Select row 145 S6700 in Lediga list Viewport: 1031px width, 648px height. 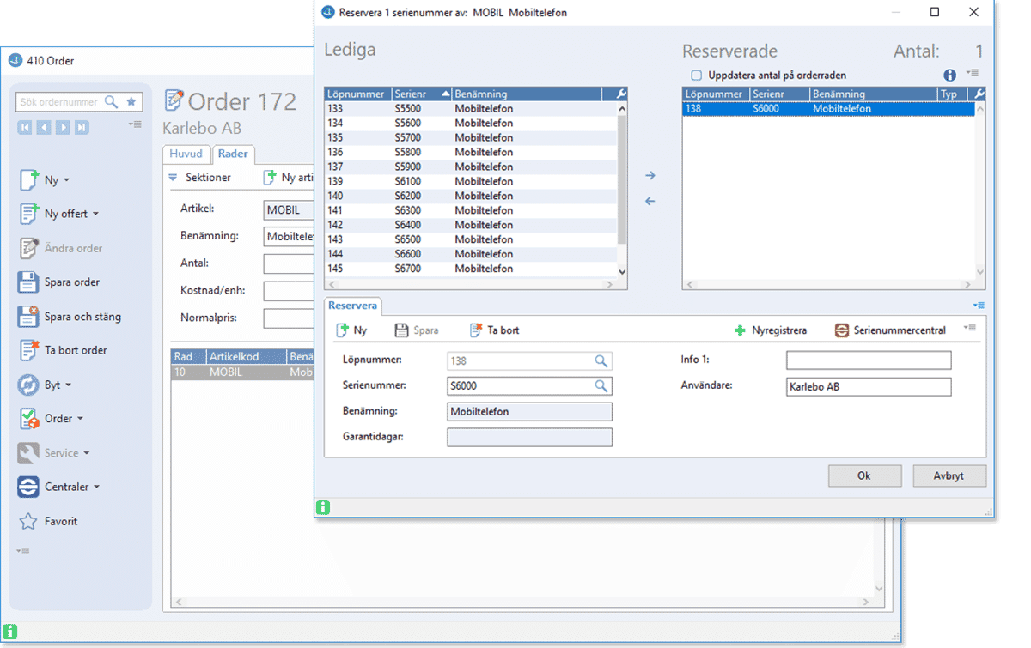[470, 269]
